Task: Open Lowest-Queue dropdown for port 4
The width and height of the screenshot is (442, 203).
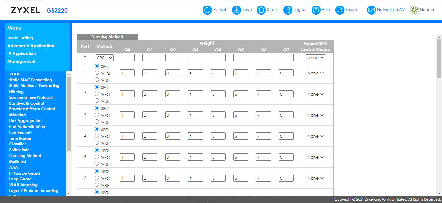Action: coord(315,136)
